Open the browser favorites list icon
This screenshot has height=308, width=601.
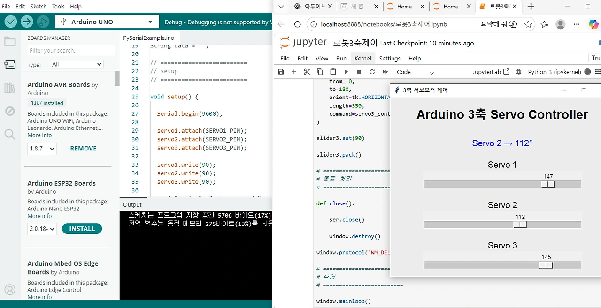point(544,24)
